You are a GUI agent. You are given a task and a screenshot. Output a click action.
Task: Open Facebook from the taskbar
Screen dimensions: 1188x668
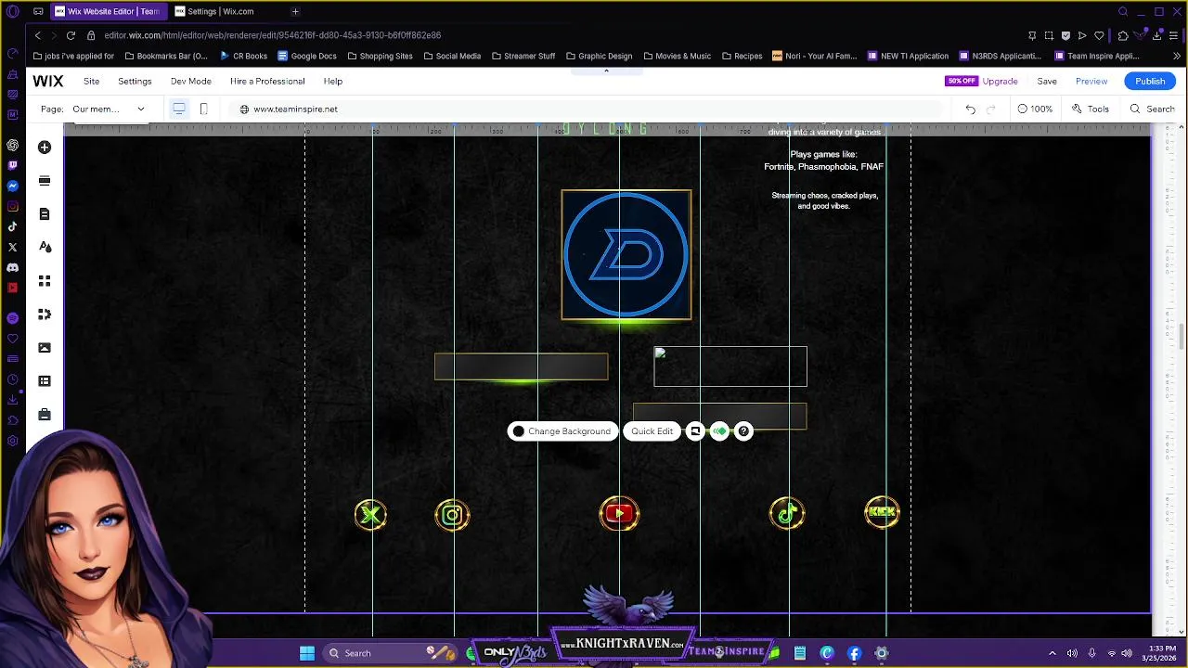854,653
